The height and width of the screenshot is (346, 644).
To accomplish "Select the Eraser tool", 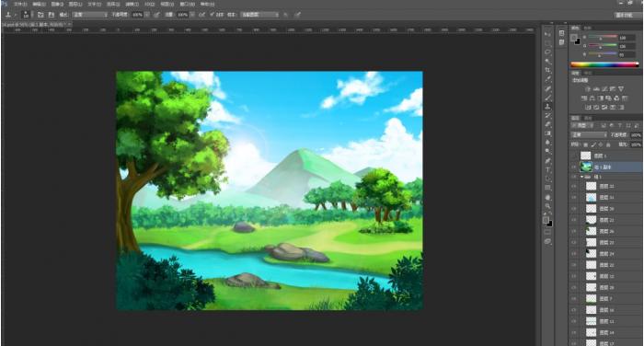I will (x=547, y=124).
